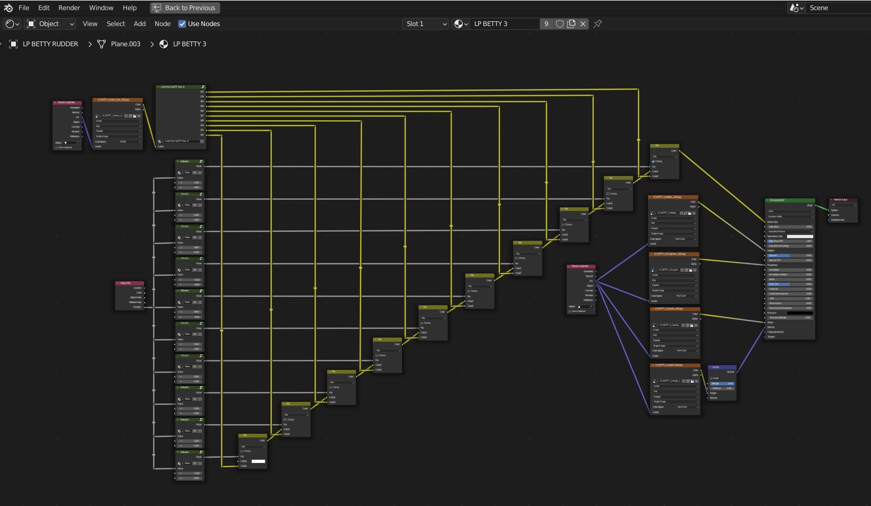Click the Plane.003 mesh breadcrumb icon
The height and width of the screenshot is (506, 871).
point(101,44)
